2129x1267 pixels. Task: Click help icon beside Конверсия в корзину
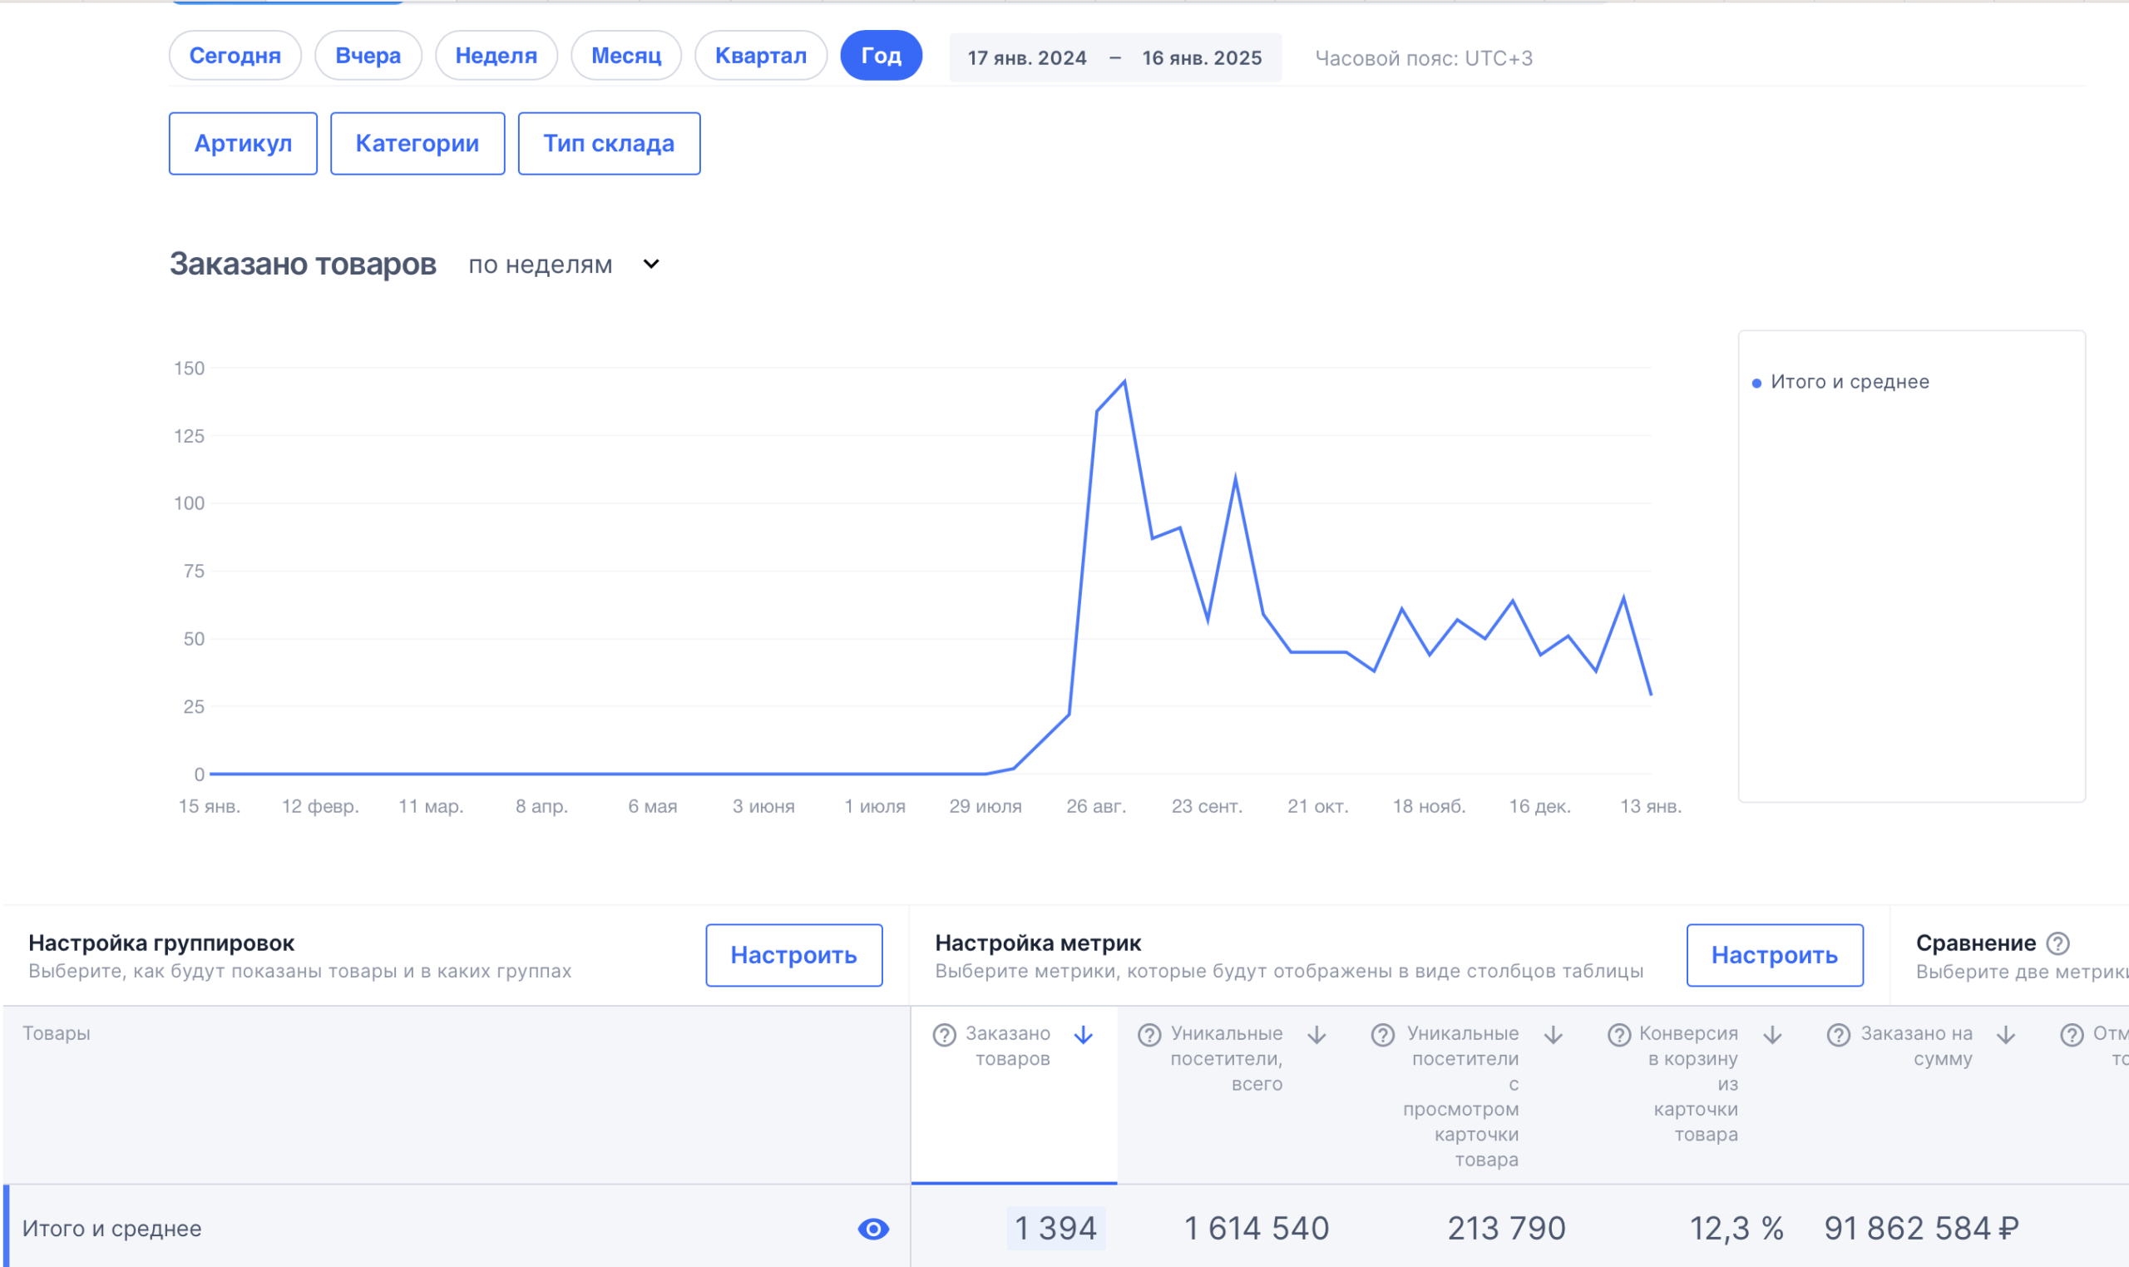[1618, 1035]
